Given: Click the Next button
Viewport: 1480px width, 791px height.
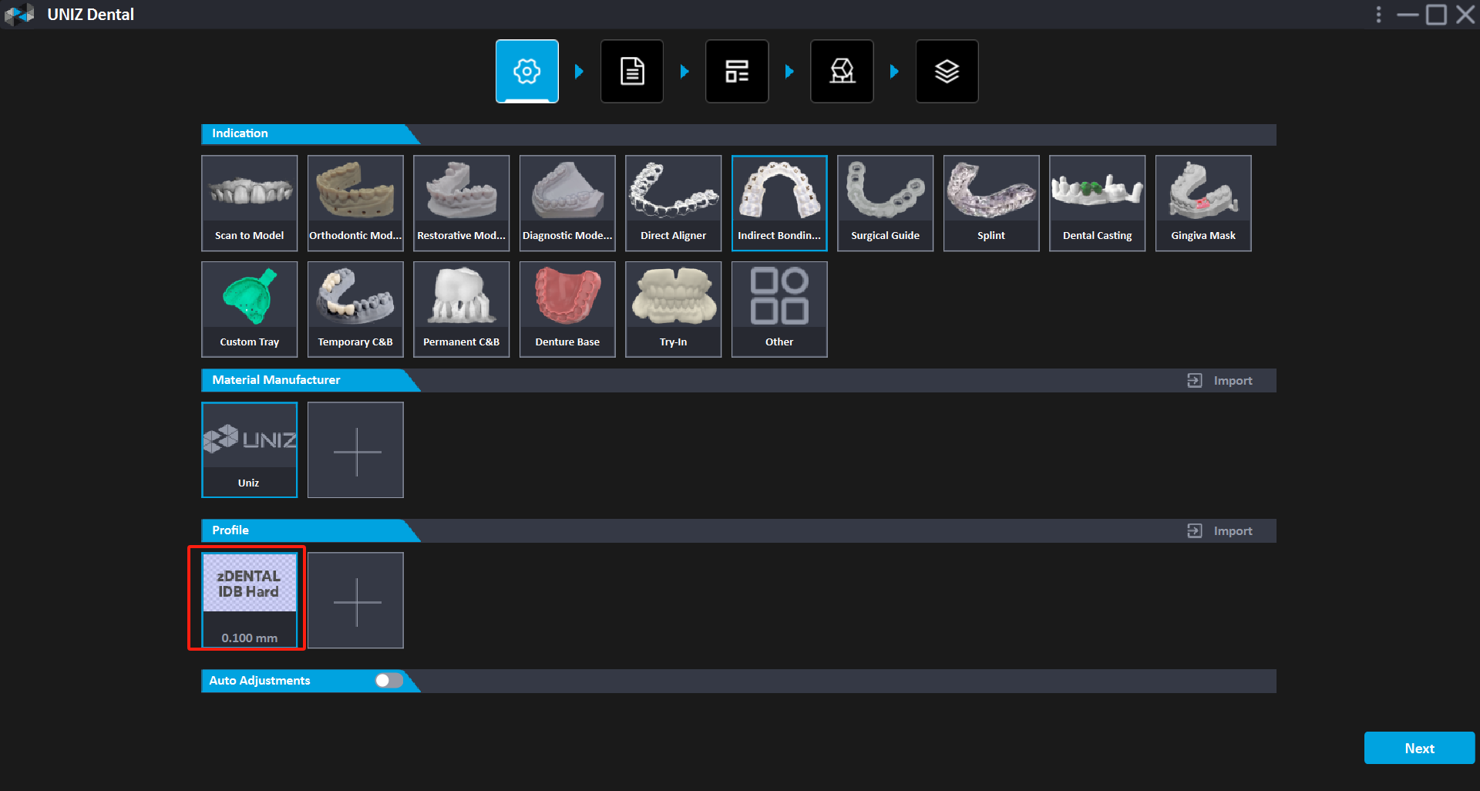Looking at the screenshot, I should (x=1418, y=748).
